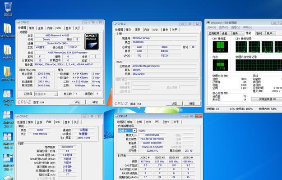This screenshot has height=180, width=282.
Task: Click the 资源监视器 button in Task Manager
Action: pyautogui.click(x=267, y=99)
